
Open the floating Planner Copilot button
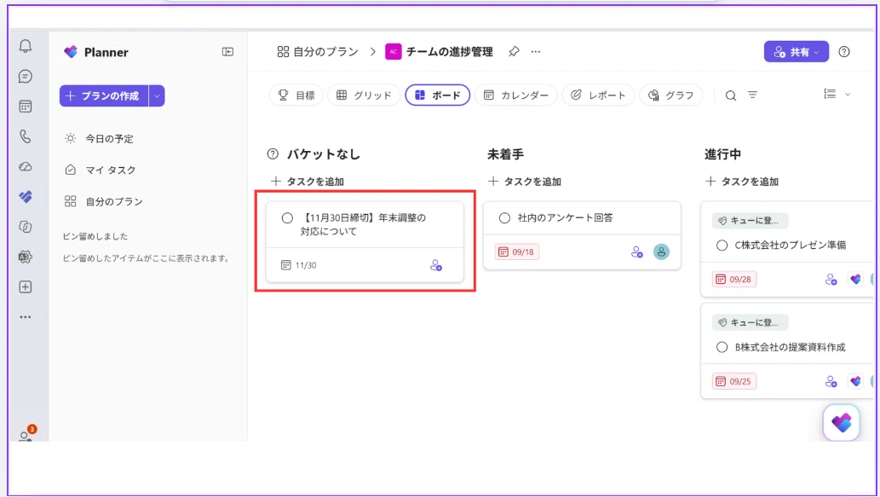click(x=842, y=423)
